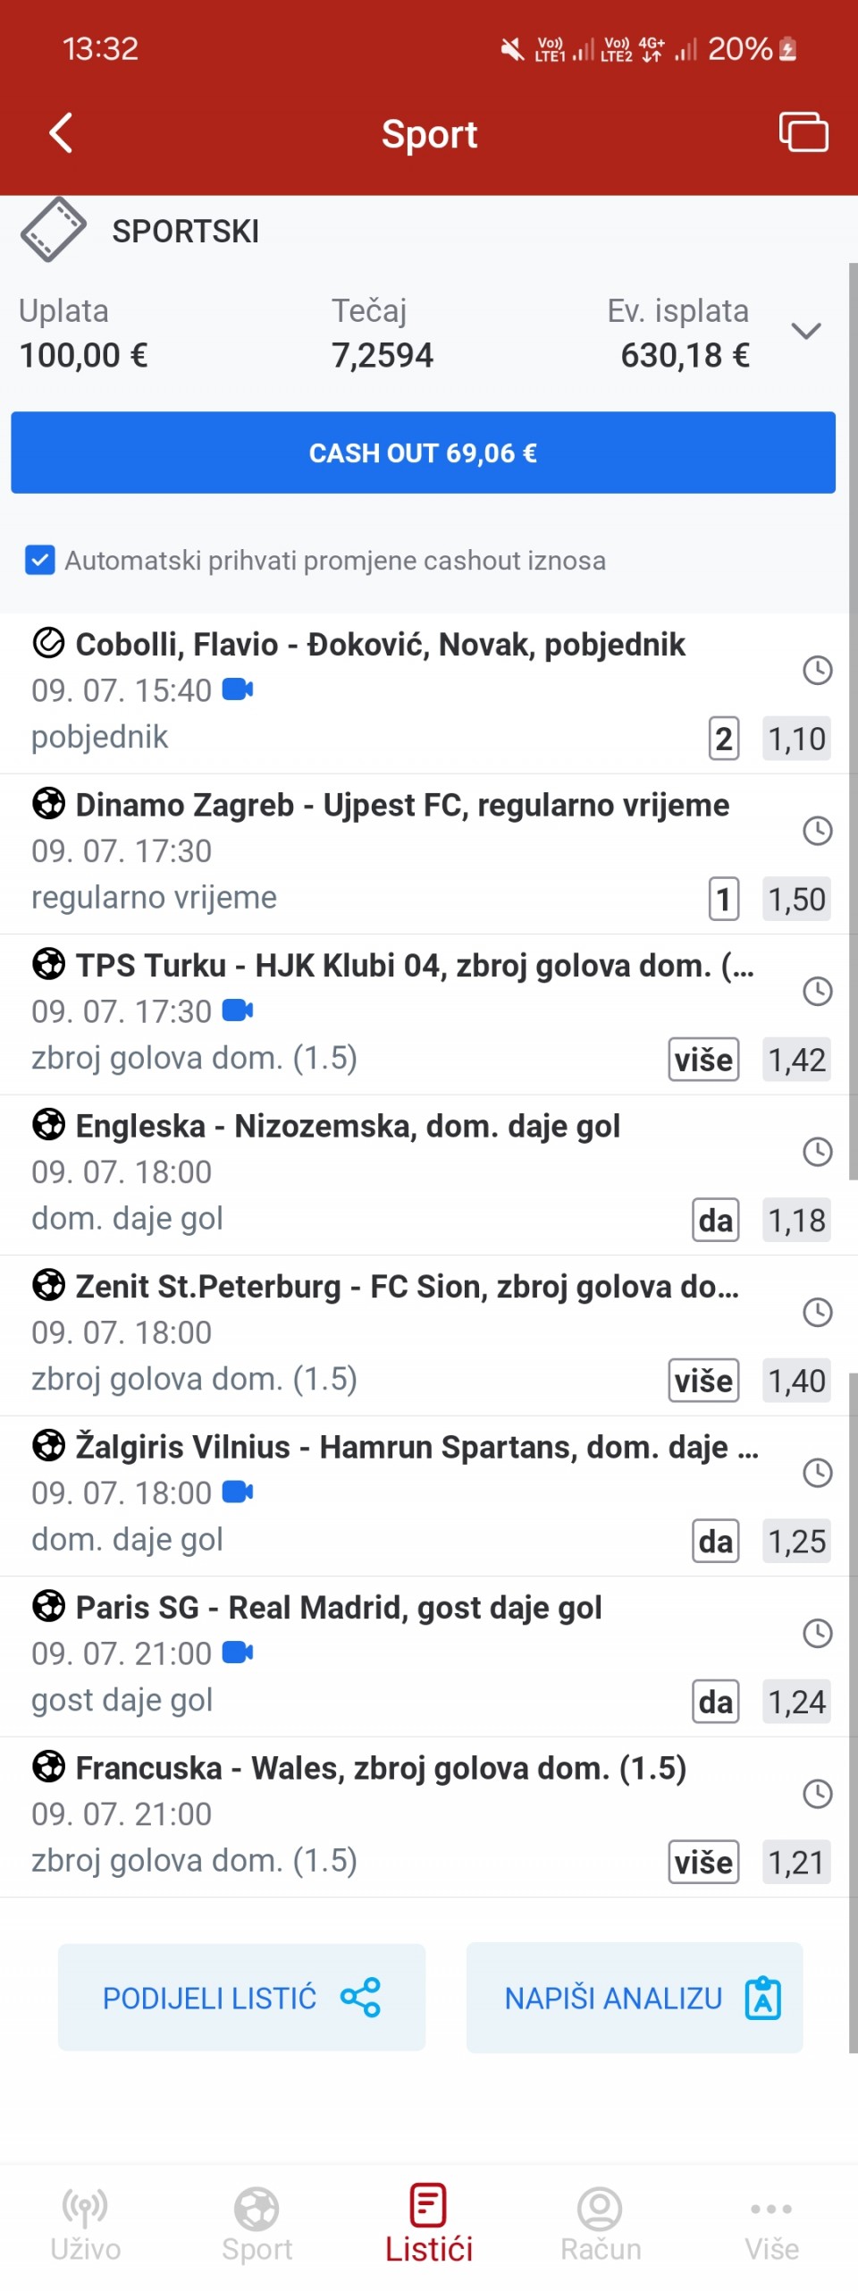858x2291 pixels.
Task: Tap PODIJELI LISTIĆ share button
Action: [241, 1997]
